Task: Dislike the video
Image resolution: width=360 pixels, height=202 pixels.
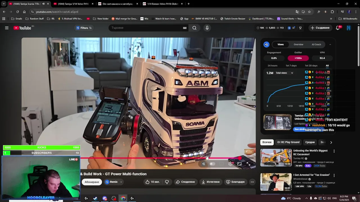Action: point(167,182)
